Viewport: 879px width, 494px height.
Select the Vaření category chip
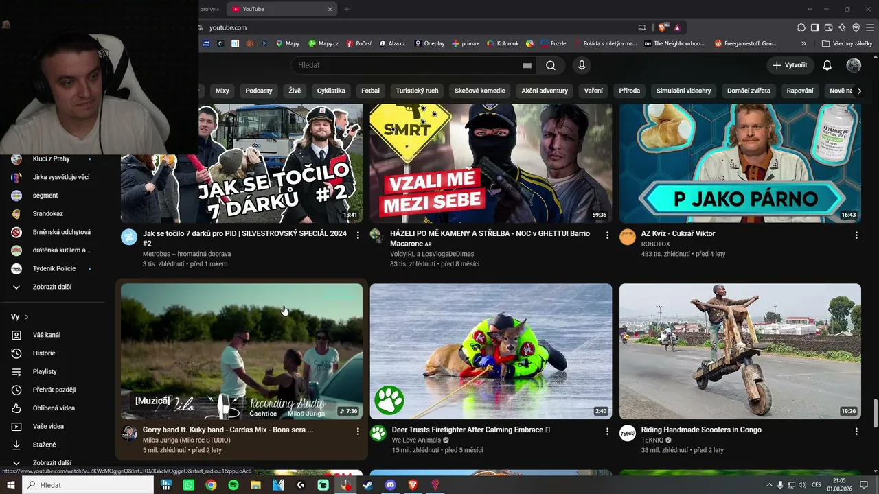[x=593, y=91]
